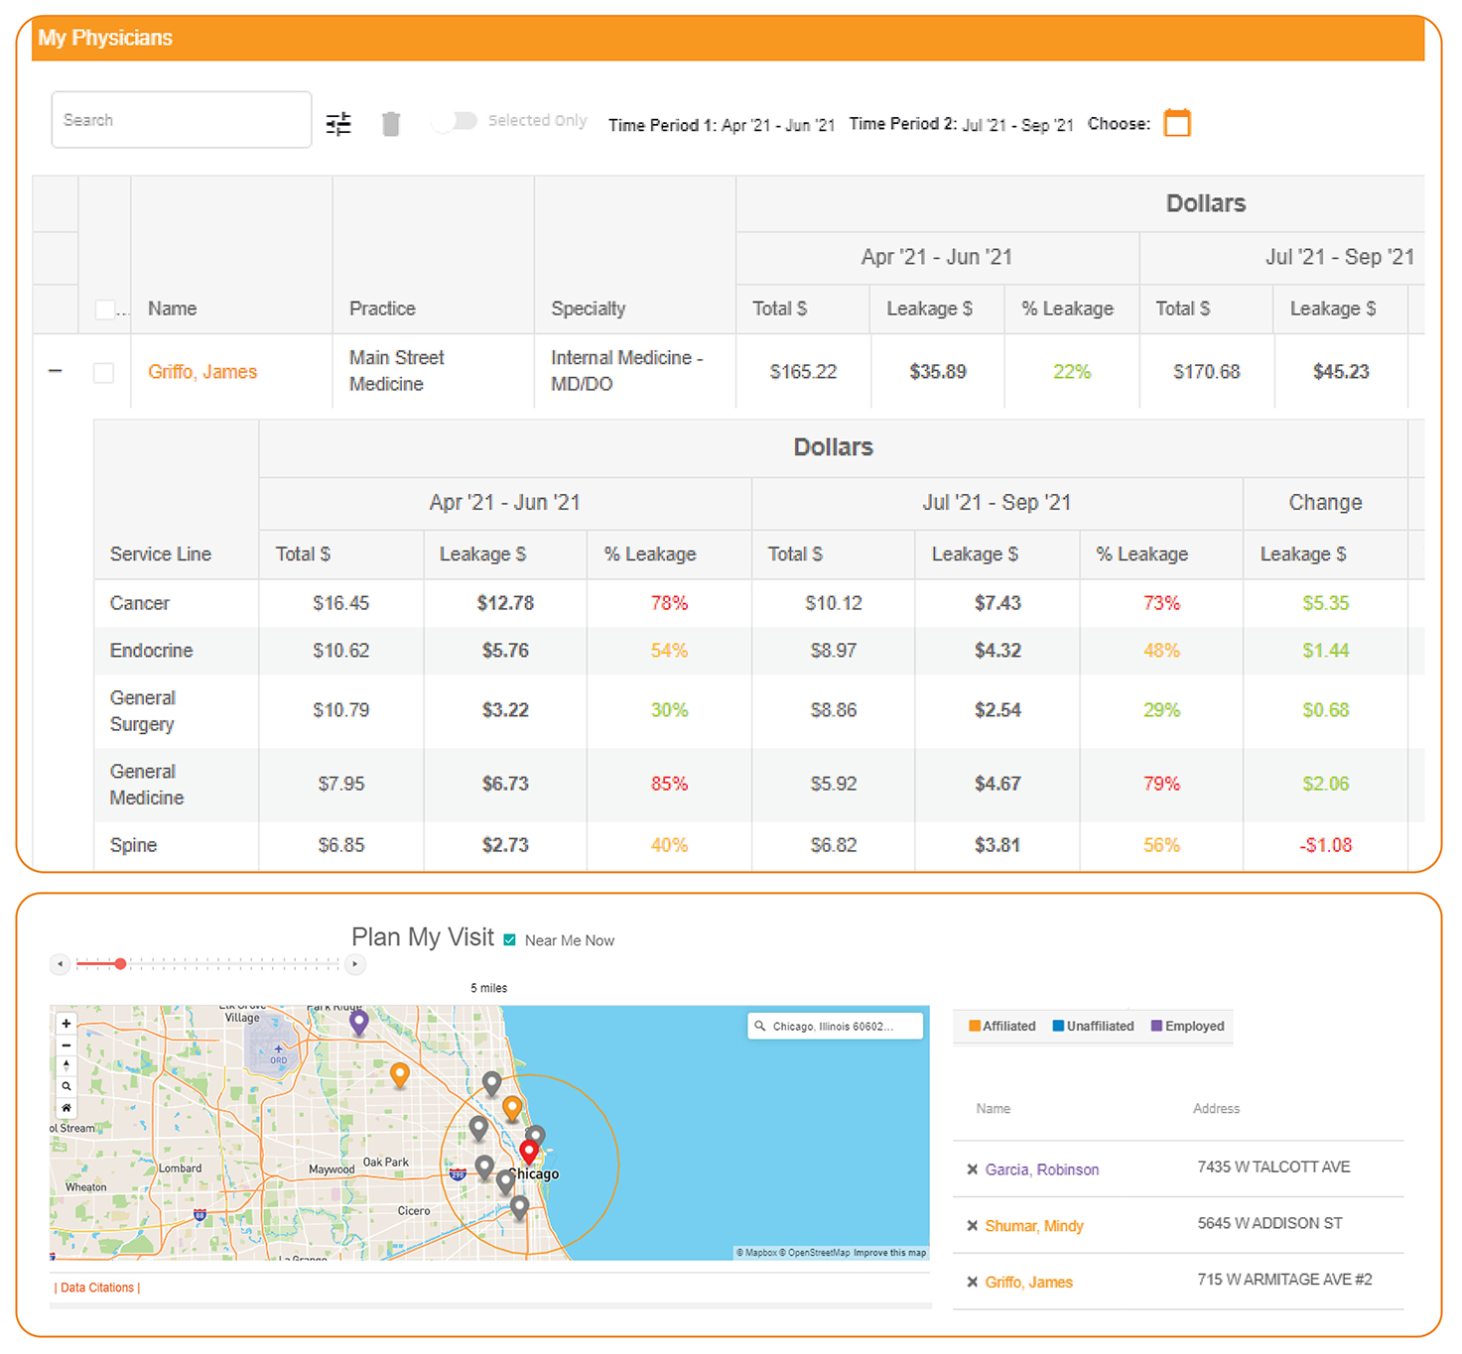
Task: Remove Griffo, James from visit list
Action: tap(973, 1283)
